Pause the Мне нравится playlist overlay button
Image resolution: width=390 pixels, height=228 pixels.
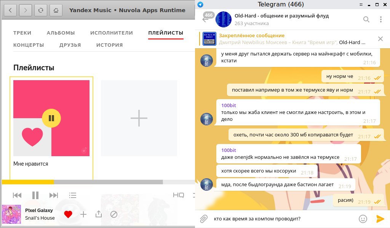(x=51, y=118)
